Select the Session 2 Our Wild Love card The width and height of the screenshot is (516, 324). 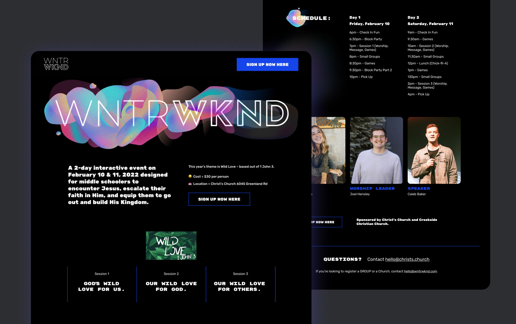[x=171, y=284]
